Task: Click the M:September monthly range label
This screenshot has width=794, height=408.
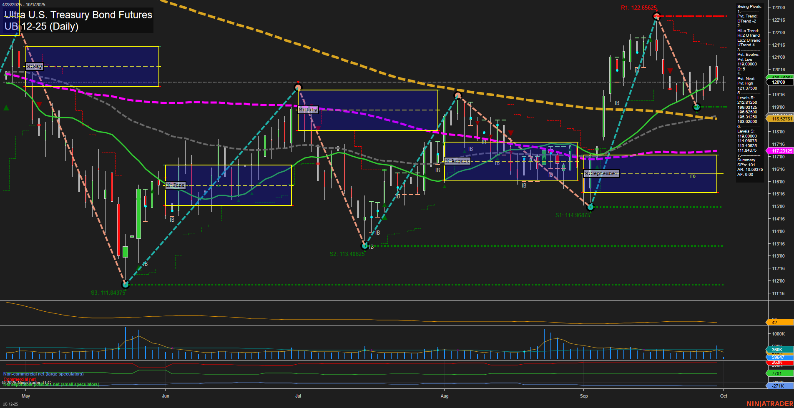Action: [x=601, y=173]
